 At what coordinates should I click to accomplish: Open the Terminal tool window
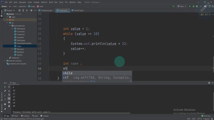pos(44,116)
